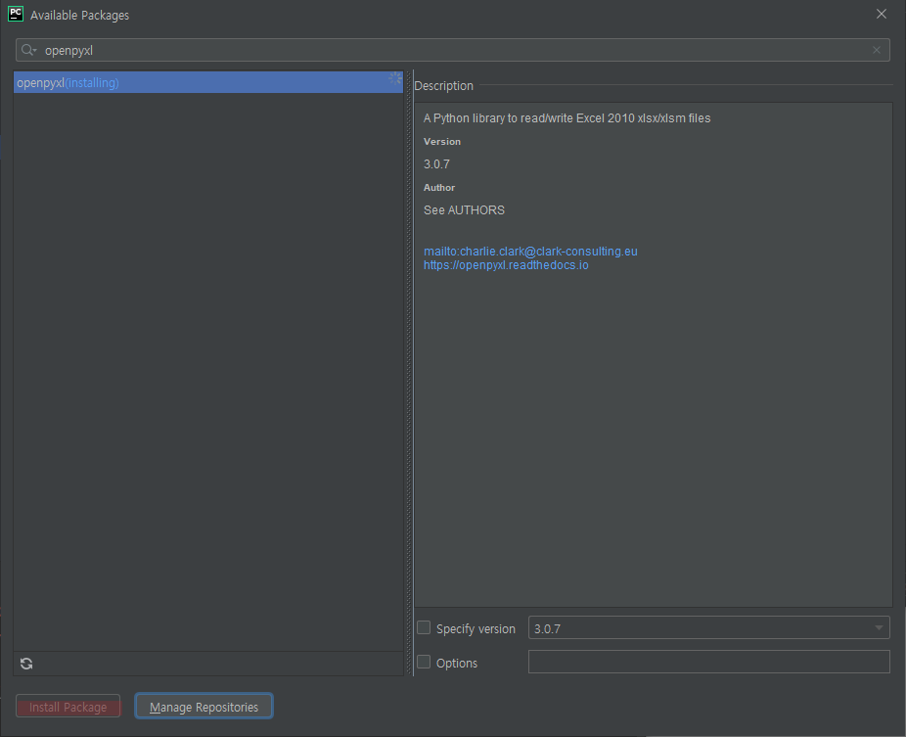Screen dimensions: 906x737
Task: Enable the Options checkbox
Action: (424, 662)
